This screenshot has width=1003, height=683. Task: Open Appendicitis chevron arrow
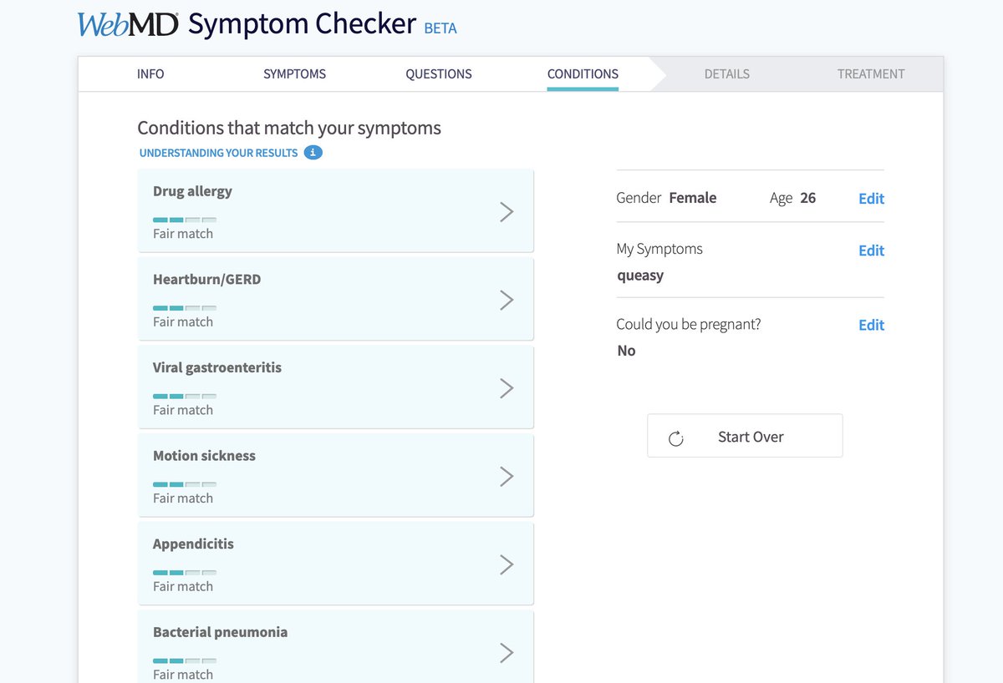coord(507,565)
